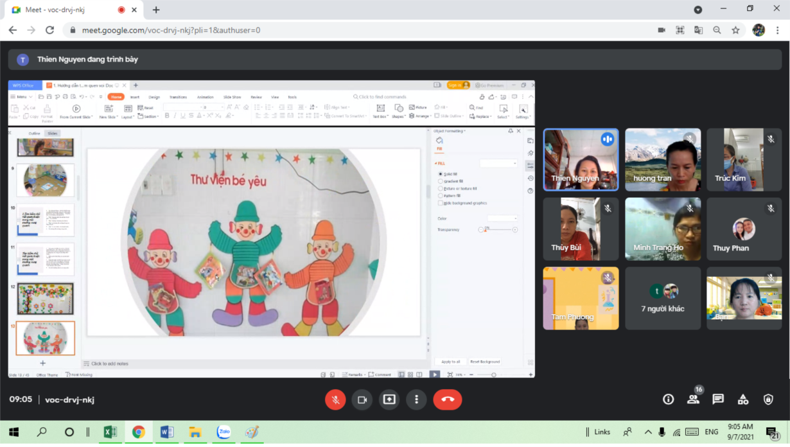The image size is (790, 447).
Task: Open Zalo from the taskbar
Action: pos(224,432)
